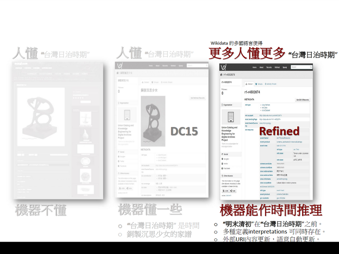Select Activity Stream tab on DC15 page
This screenshot has height=254, width=339.
pos(166,82)
